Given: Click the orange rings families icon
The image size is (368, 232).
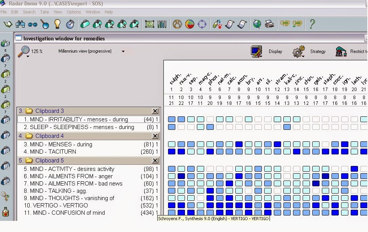Looking at the screenshot, I should click(x=177, y=24).
